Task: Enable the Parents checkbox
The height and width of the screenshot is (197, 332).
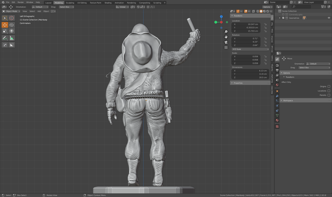Action: coord(329,95)
